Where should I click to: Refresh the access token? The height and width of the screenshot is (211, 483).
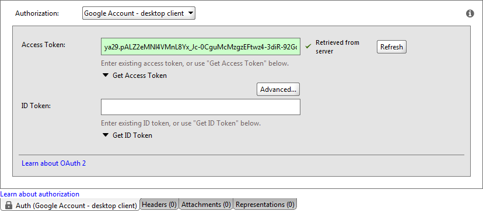[x=391, y=47]
